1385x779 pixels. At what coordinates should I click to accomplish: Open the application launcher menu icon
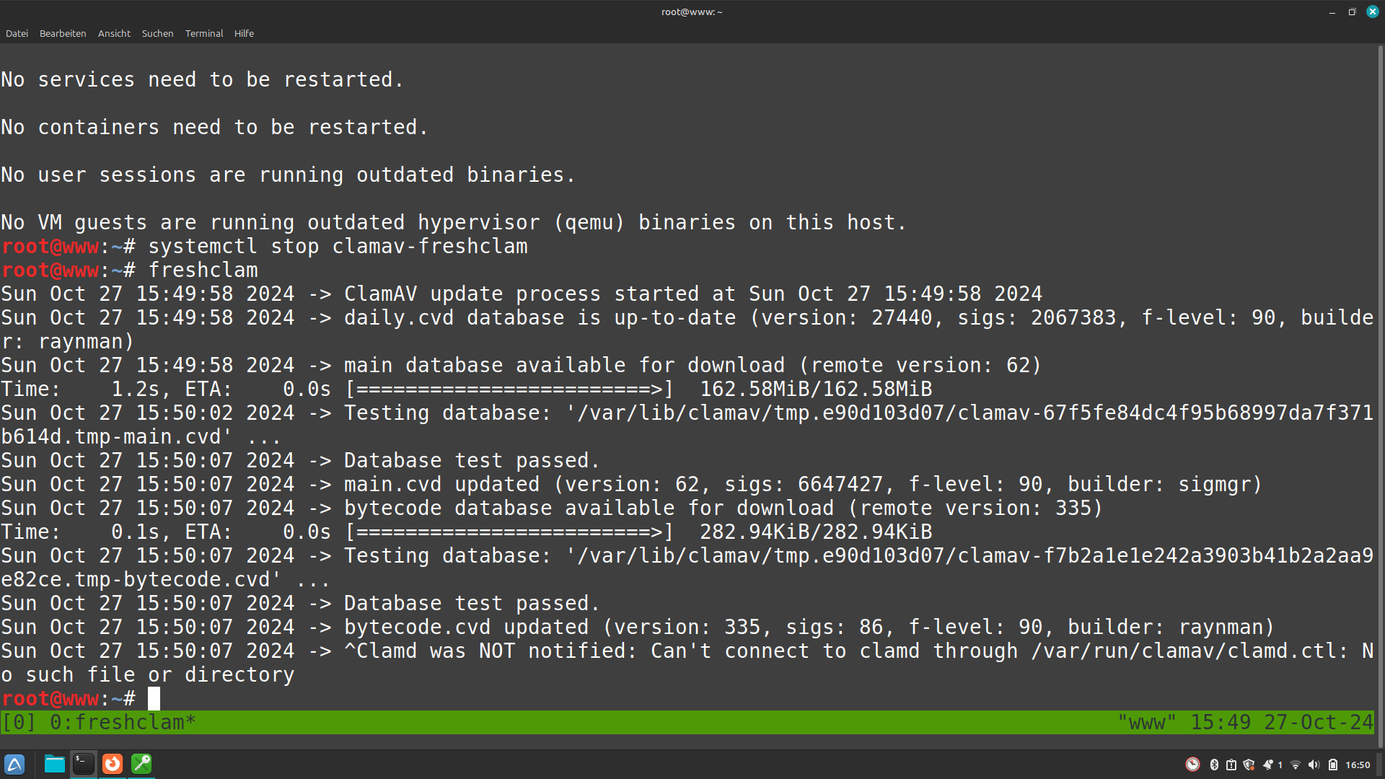[x=14, y=765]
